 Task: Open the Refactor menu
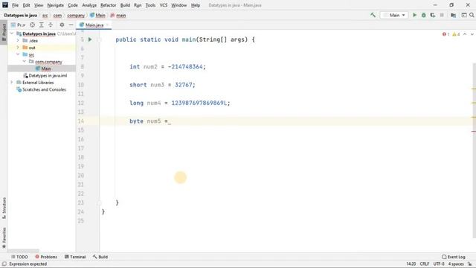click(x=109, y=5)
